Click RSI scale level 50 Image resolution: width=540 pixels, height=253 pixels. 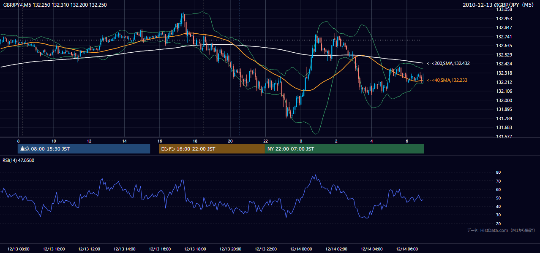[x=499, y=198]
